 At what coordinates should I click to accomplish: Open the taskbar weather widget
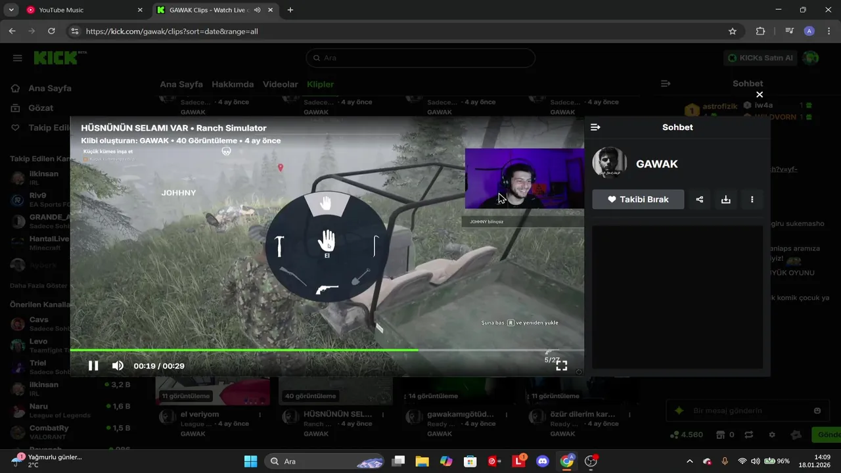tap(46, 461)
